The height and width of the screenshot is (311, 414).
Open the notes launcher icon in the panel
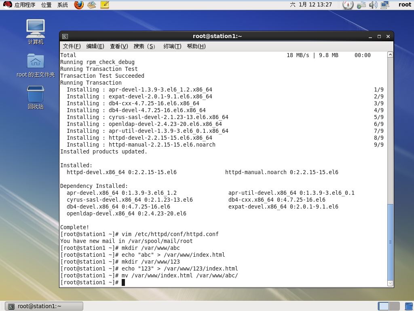click(x=105, y=5)
